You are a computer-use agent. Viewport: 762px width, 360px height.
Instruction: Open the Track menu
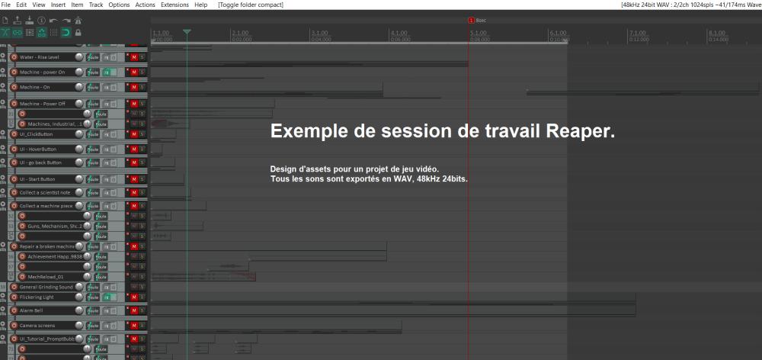[96, 5]
